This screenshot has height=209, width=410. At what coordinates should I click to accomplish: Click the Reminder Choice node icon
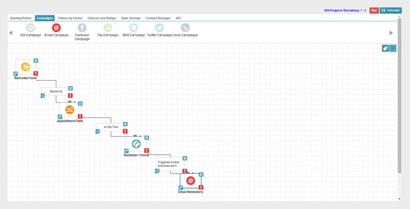tap(136, 144)
